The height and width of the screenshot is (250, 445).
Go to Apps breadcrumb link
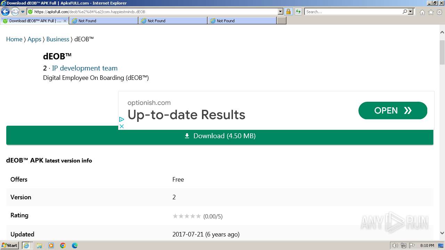click(34, 39)
